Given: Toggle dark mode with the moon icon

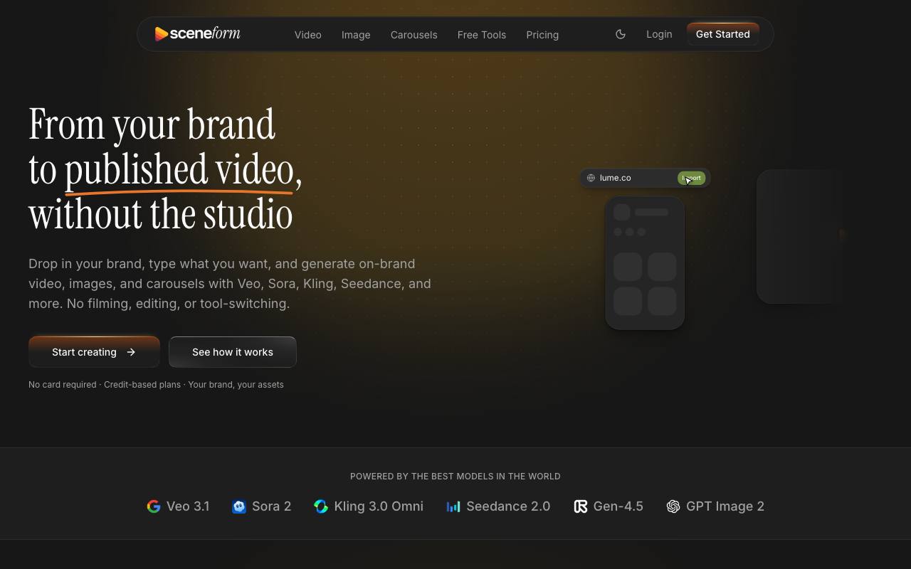Looking at the screenshot, I should (621, 34).
